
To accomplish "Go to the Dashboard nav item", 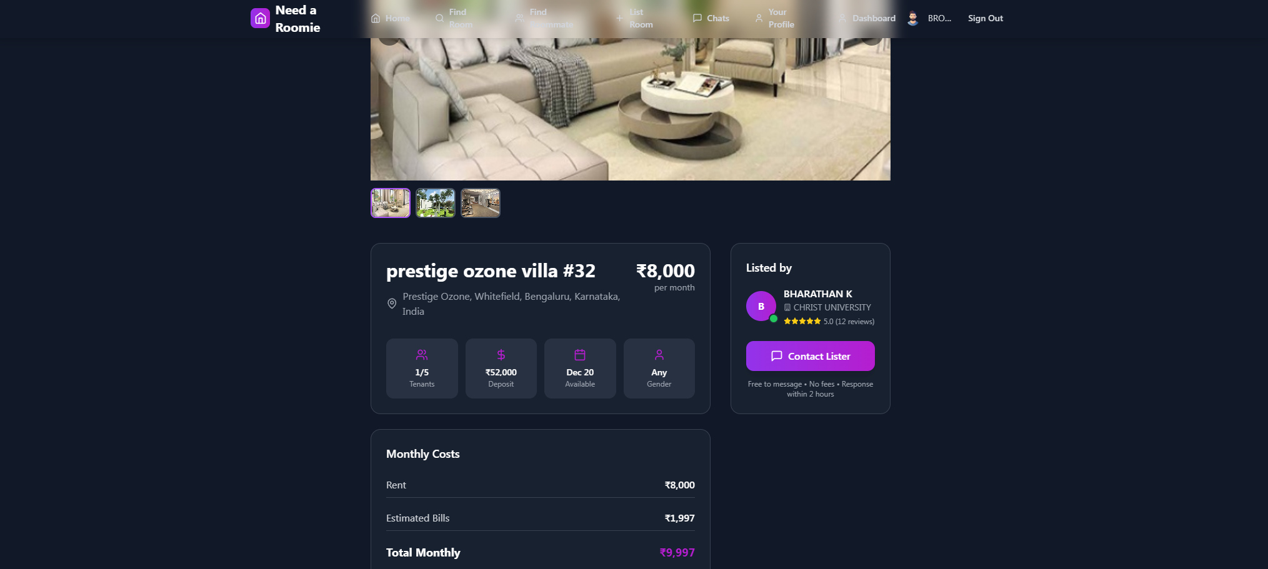I will 867,18.
